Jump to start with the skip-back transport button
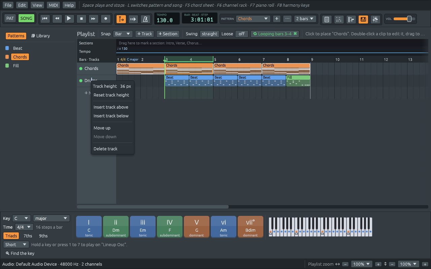This screenshot has height=269, width=431. [45, 19]
